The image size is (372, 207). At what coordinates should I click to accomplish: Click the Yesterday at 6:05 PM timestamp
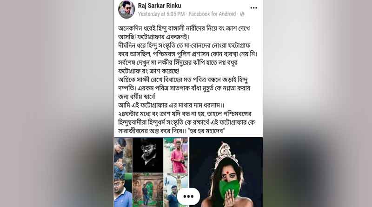click(x=161, y=14)
